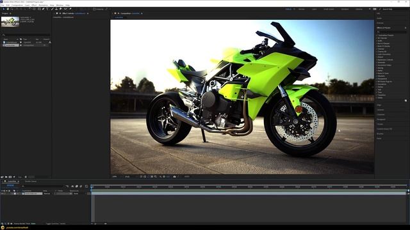Open layer parent None dropdown
The image size is (410, 230).
(x=79, y=194)
